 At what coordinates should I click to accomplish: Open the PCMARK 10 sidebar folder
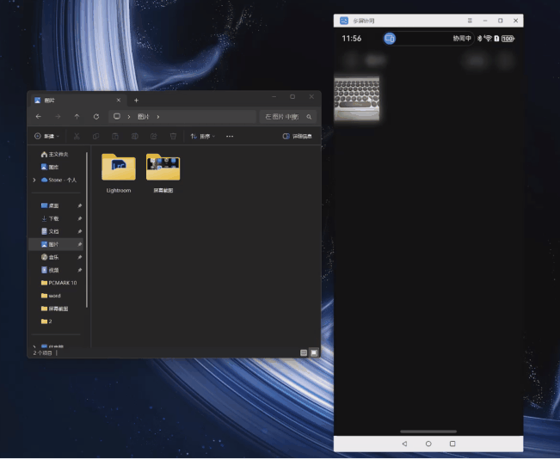tap(62, 283)
